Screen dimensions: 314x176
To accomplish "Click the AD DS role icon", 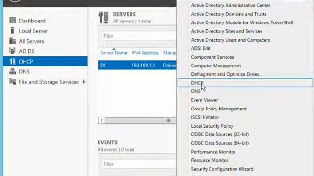I will click(12, 51).
